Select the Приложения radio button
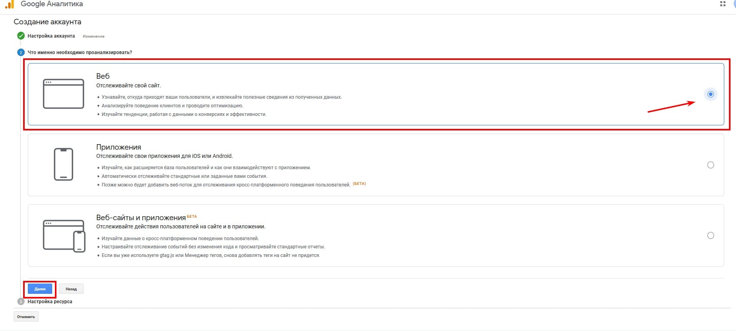This screenshot has height=331, width=736. (x=710, y=165)
